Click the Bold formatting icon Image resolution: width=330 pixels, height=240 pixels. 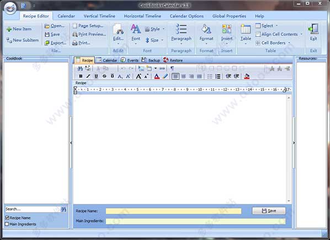(81, 76)
